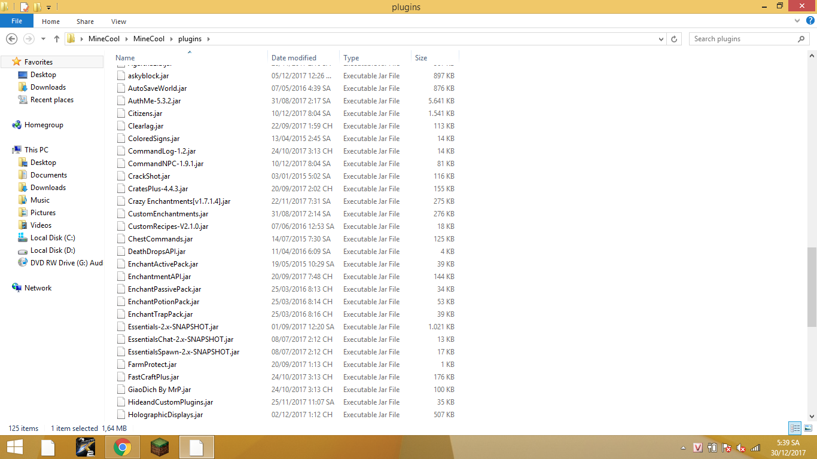
Task: Go up one folder level with the Up arrow
Action: (x=57, y=39)
